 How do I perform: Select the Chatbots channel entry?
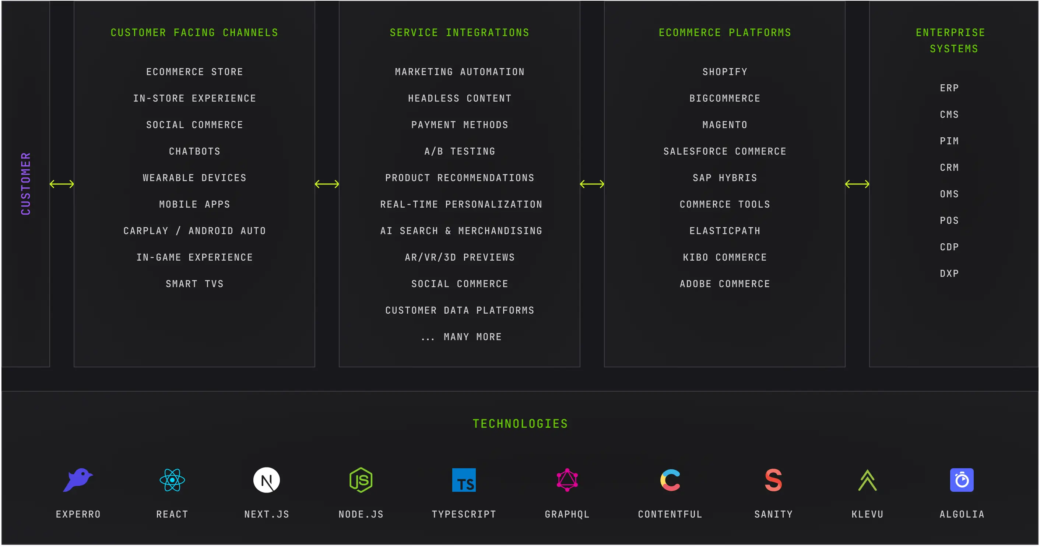coord(194,151)
